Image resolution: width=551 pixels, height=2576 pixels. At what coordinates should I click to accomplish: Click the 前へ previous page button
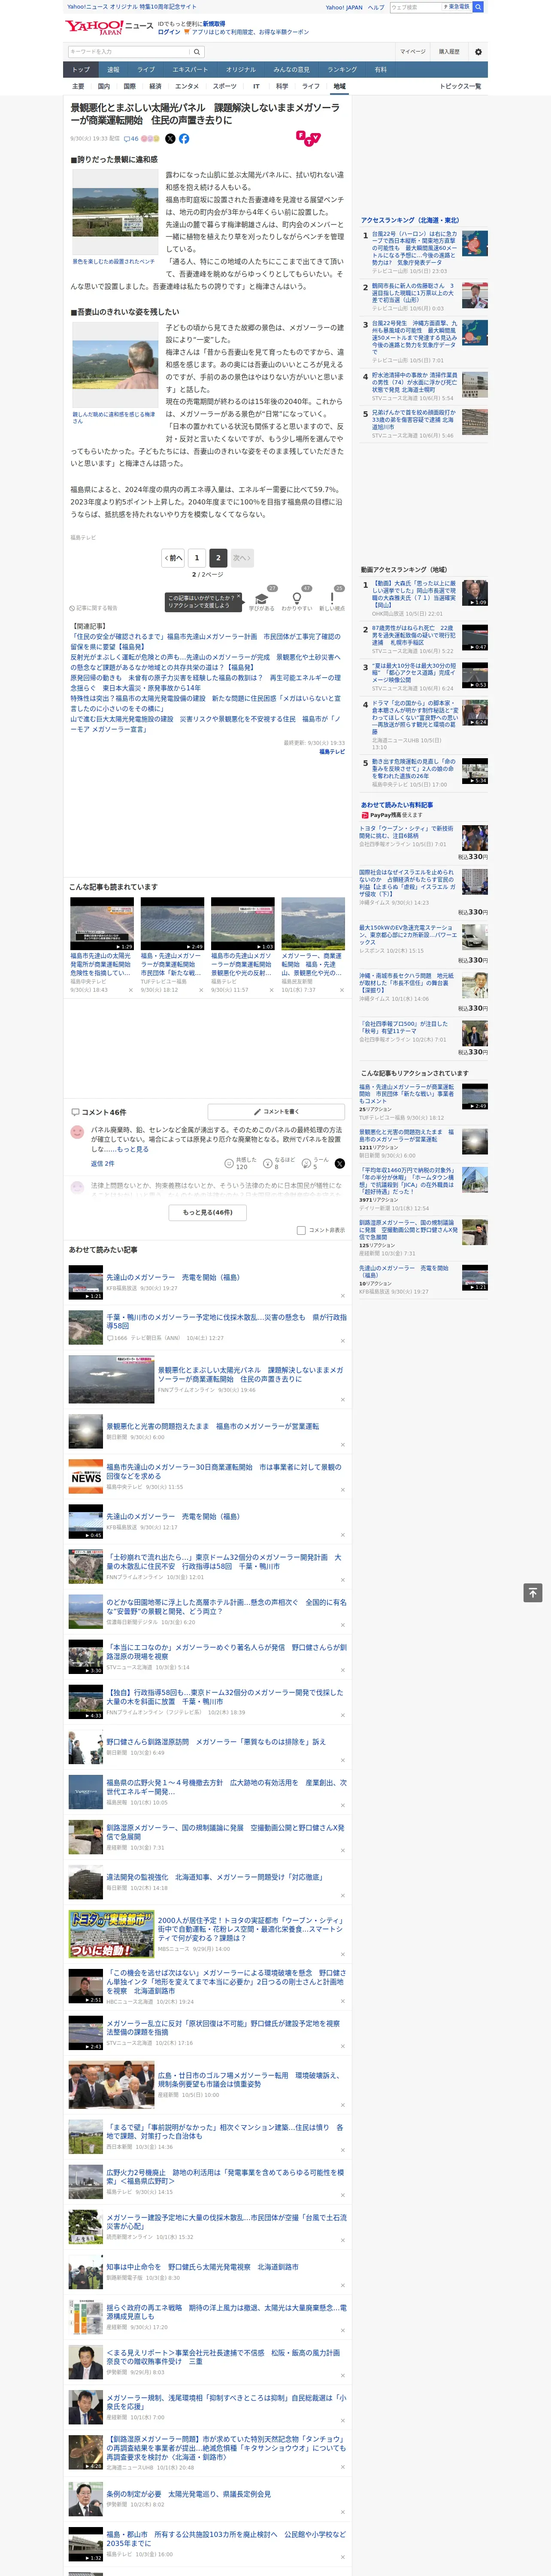pyautogui.click(x=174, y=558)
